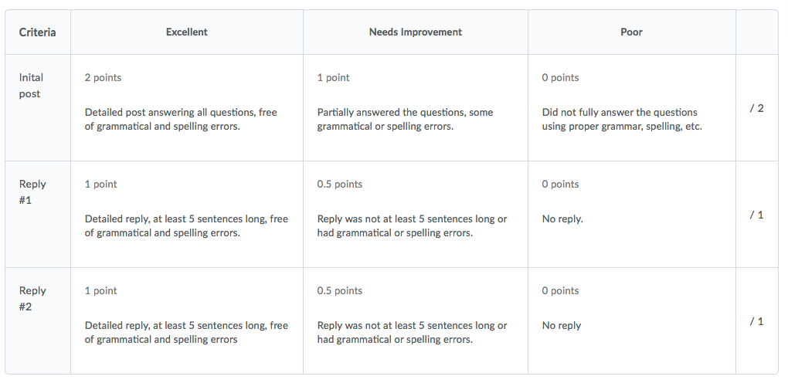Pick the Poor 'No reply.' cell for Reply #1
This screenshot has height=383, width=788.
click(632, 214)
